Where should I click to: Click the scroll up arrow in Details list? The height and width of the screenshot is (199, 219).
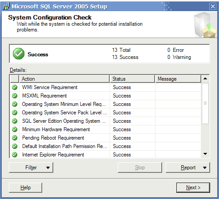205,78
